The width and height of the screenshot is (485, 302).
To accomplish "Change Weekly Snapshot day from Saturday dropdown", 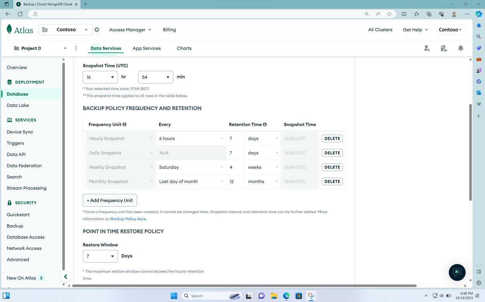I will coord(190,167).
